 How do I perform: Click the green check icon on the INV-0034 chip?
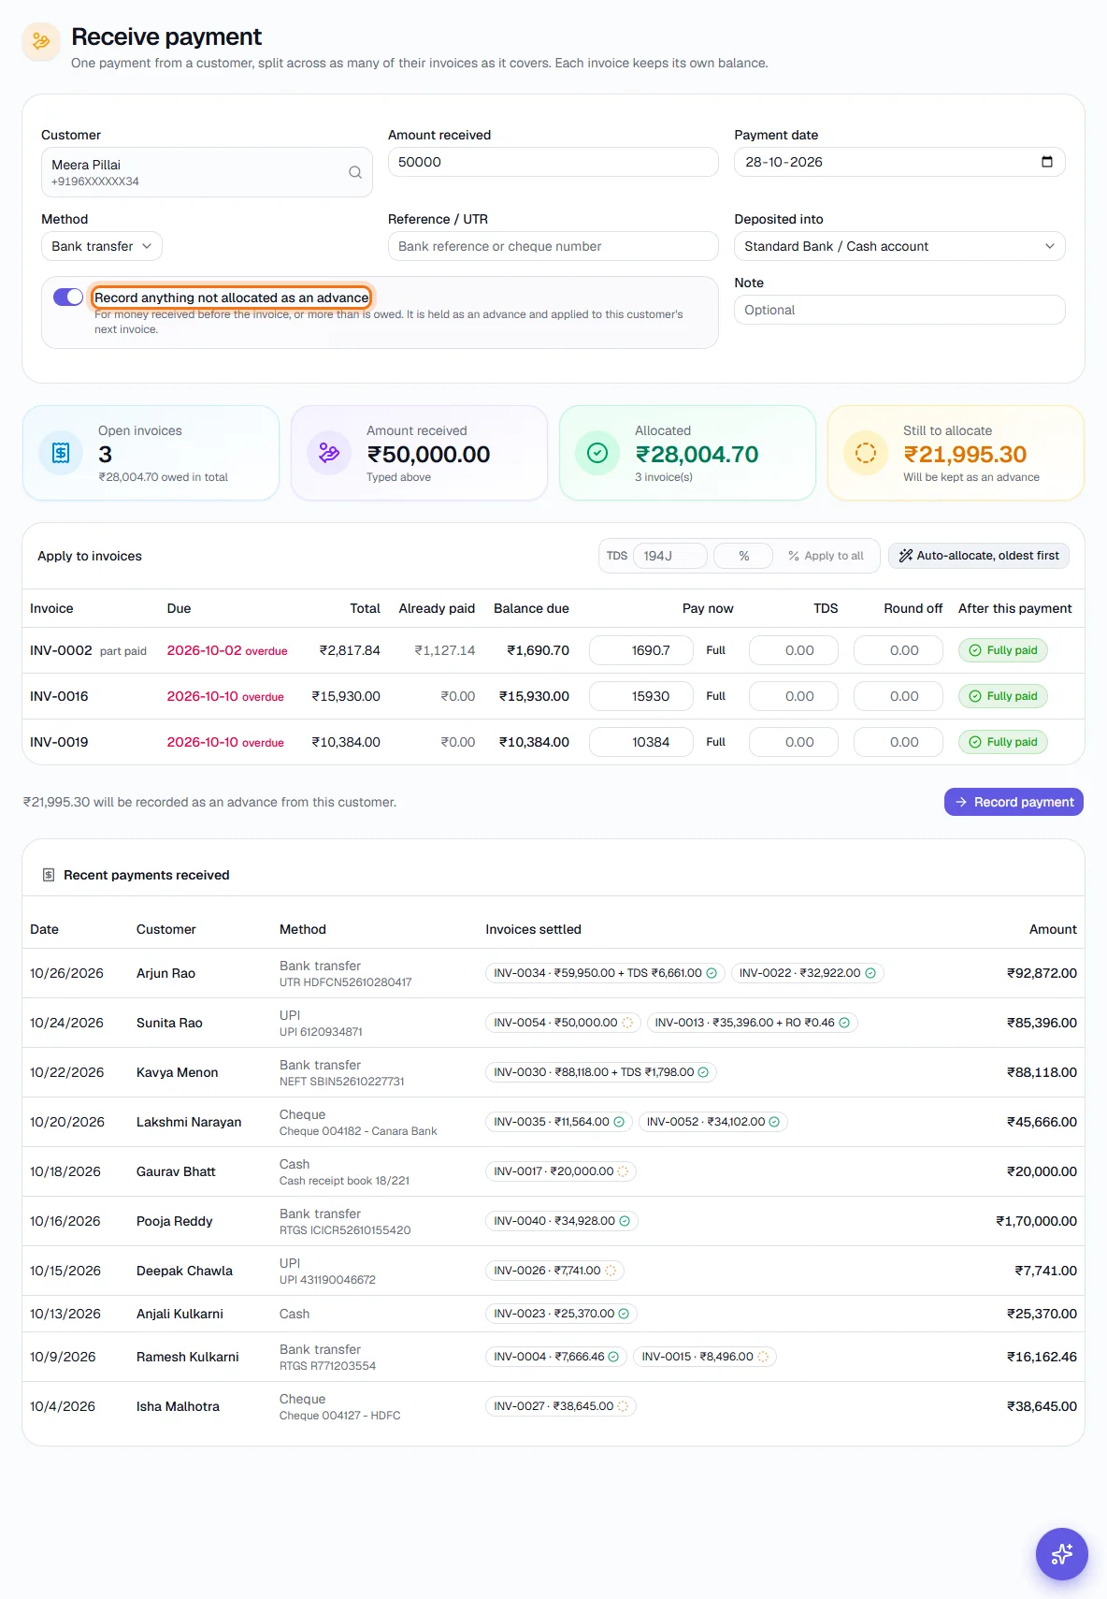tap(712, 973)
